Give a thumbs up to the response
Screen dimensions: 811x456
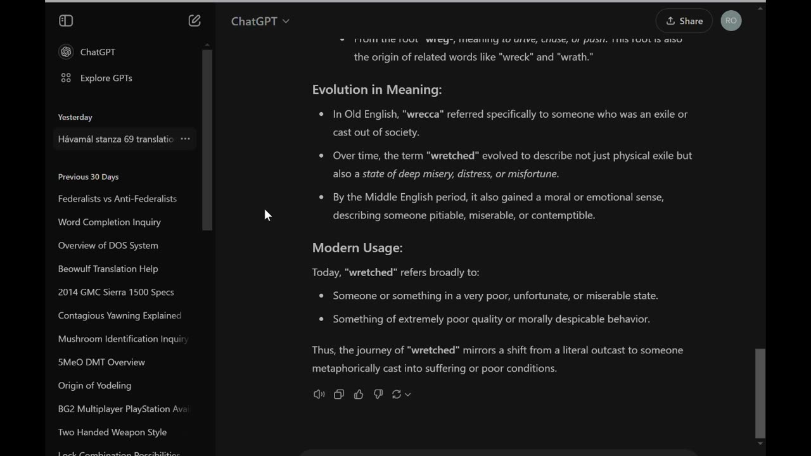coord(359,394)
